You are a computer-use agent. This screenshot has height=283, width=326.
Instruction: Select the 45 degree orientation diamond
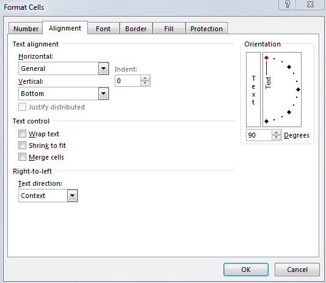tap(289, 67)
